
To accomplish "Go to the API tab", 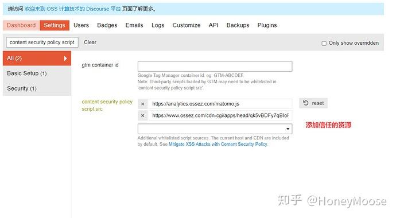I will pos(213,25).
